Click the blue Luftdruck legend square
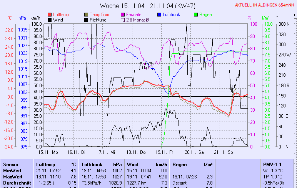This screenshot has height=188, width=297. (x=160, y=15)
